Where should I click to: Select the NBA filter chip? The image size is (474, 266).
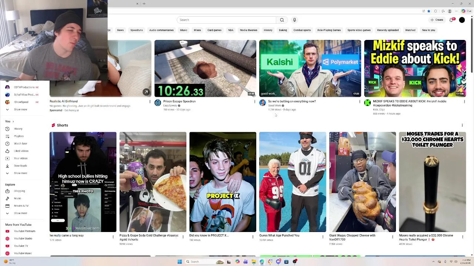tap(231, 30)
